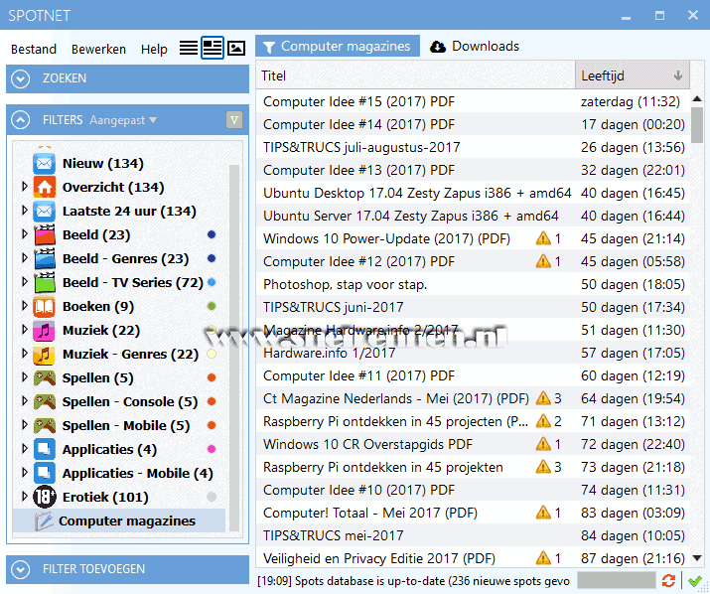Click warning icon on Ct Magazine Nederlands row
The image size is (710, 594).
click(543, 398)
